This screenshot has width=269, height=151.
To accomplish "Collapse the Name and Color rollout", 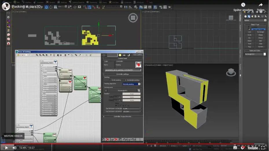I will pyautogui.click(x=255, y=51).
